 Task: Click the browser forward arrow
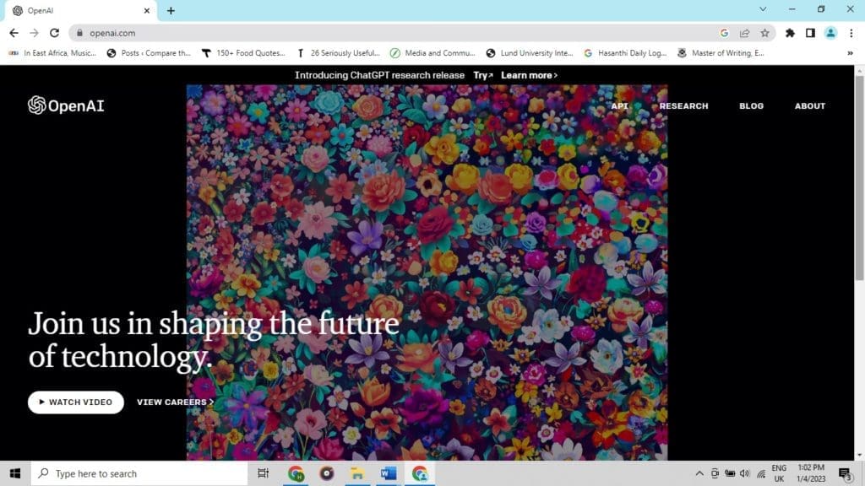(x=34, y=33)
